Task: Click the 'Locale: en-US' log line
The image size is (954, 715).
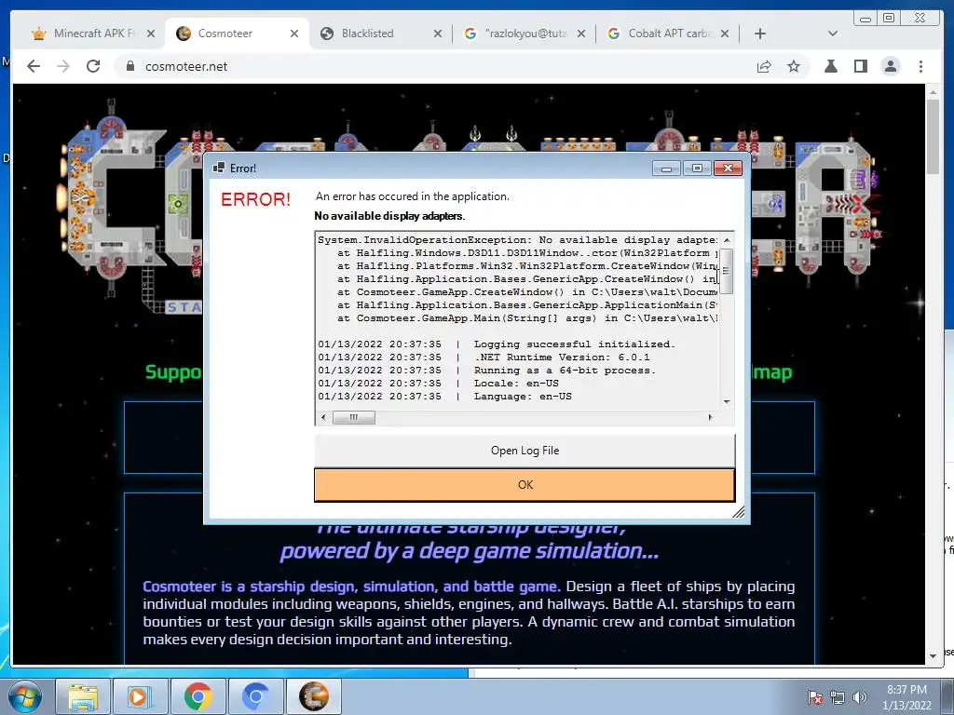Action: (x=516, y=383)
